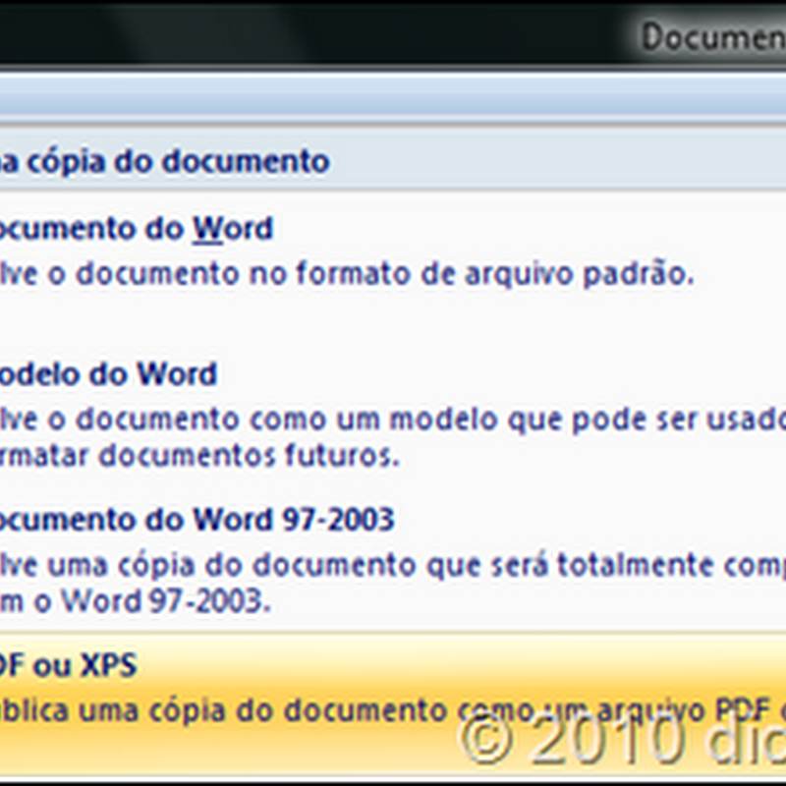Click description 'documento no formato de arquivo padrão'

tap(385, 275)
